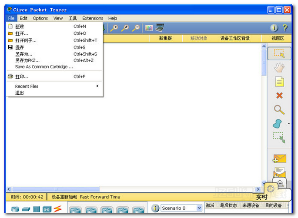Click the zoom in magnifier icon
Screen dimensions: 298x218
(114, 28)
